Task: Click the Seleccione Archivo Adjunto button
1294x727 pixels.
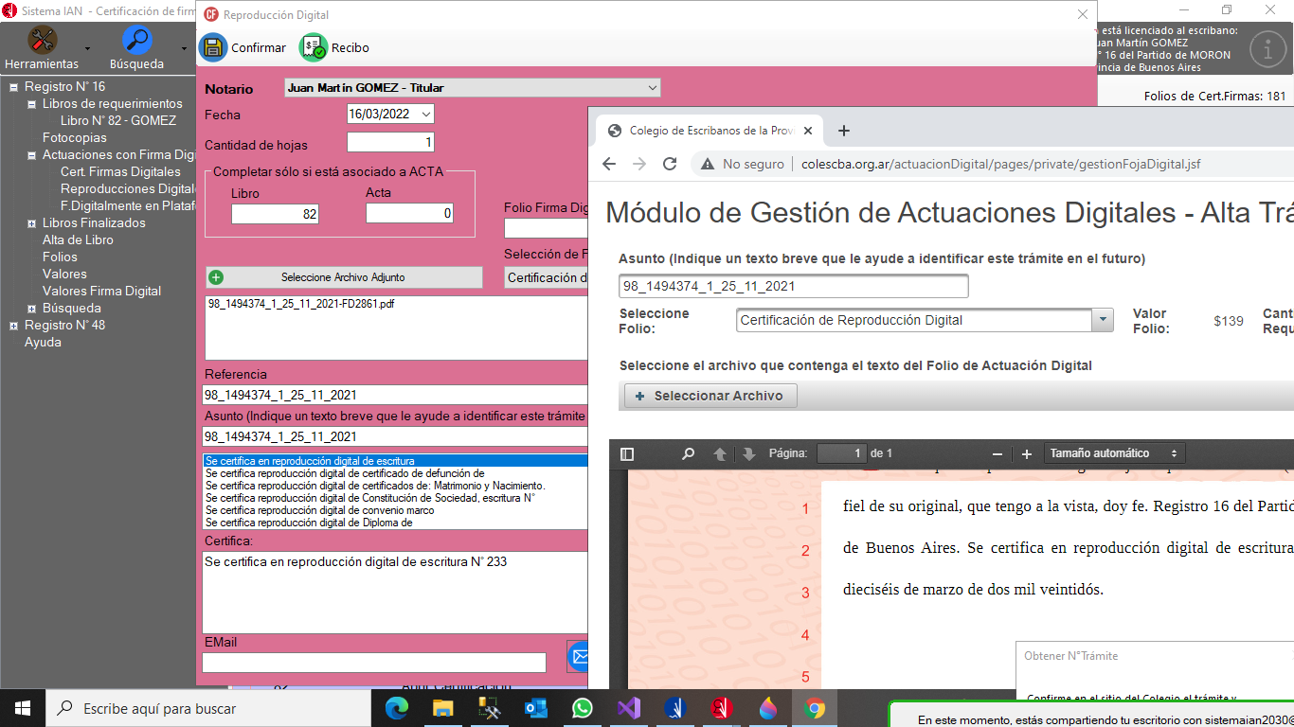Action: [343, 277]
